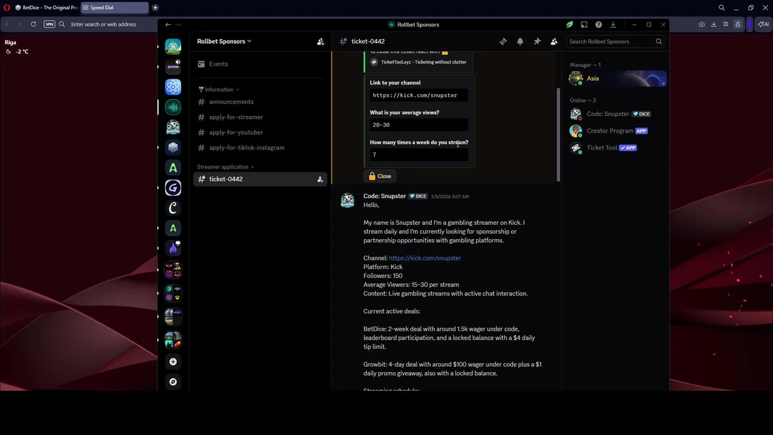Viewport: 773px width, 435px height.
Task: Select the purple flame server icon
Action: [x=173, y=248]
